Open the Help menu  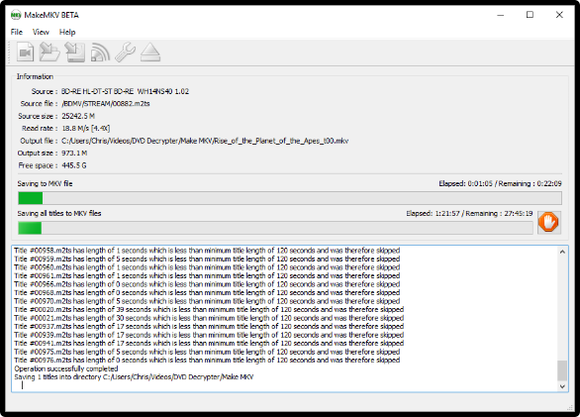pyautogui.click(x=67, y=33)
